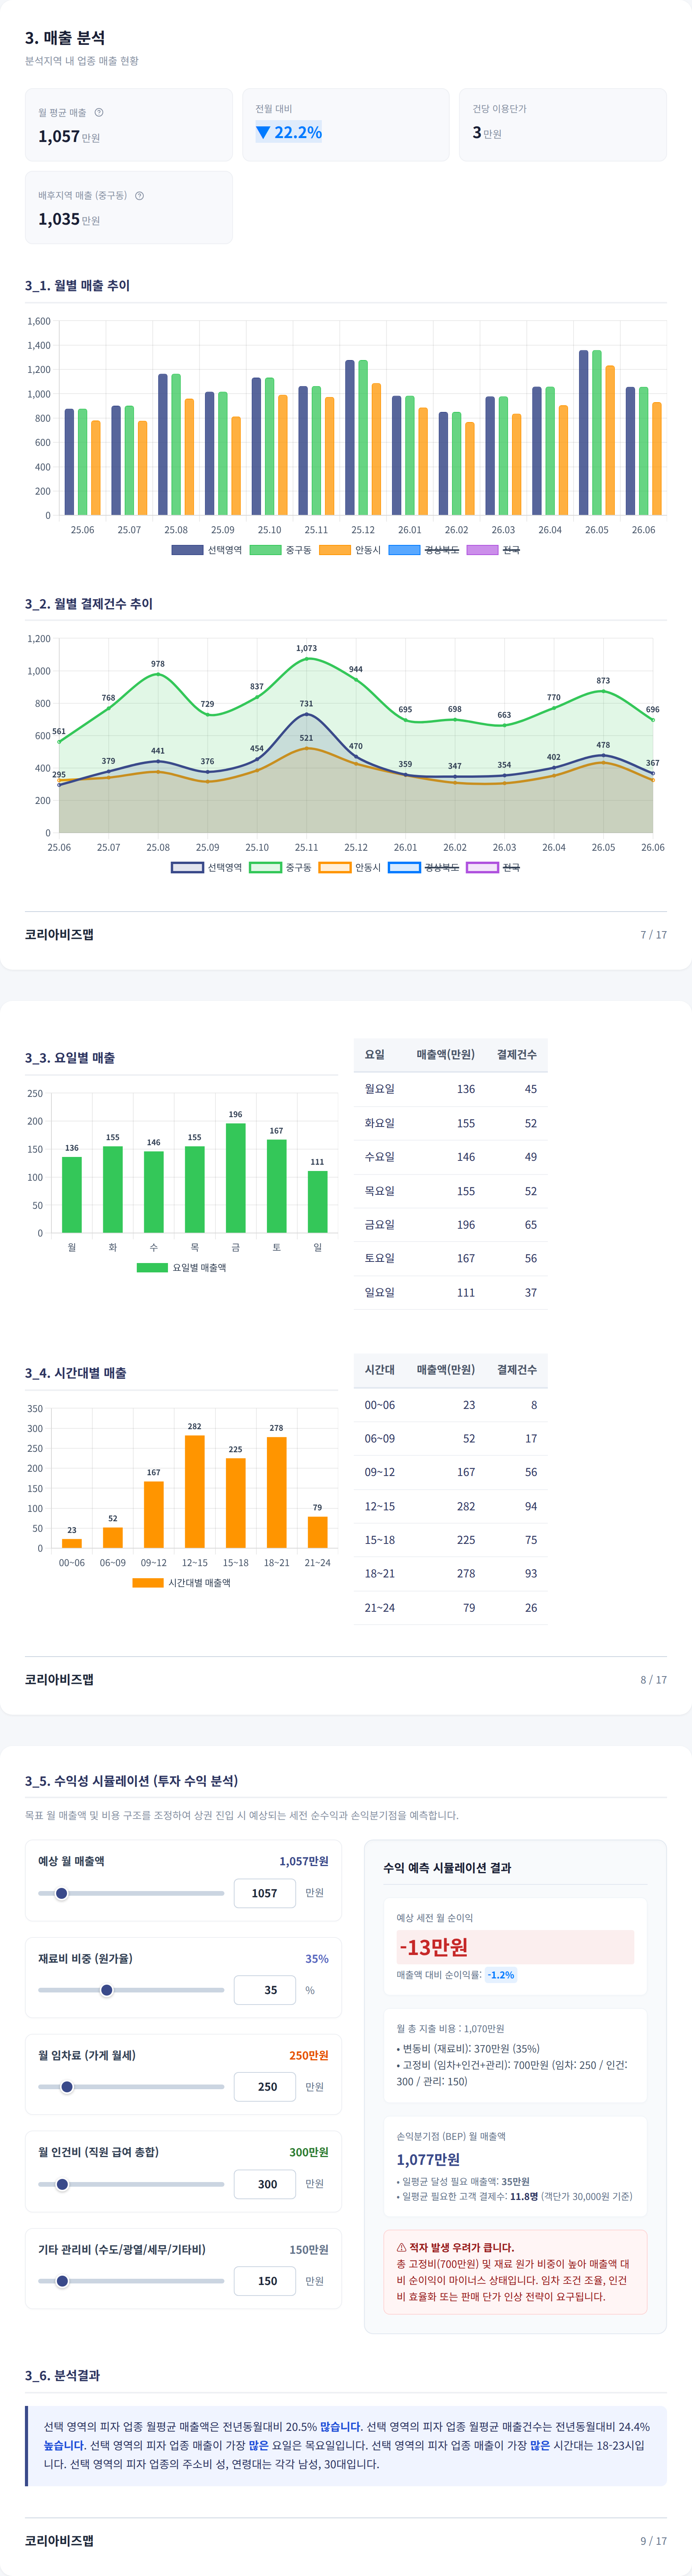Toggle 선택영역 legend in 월별 매출 추이 chart

207,550
